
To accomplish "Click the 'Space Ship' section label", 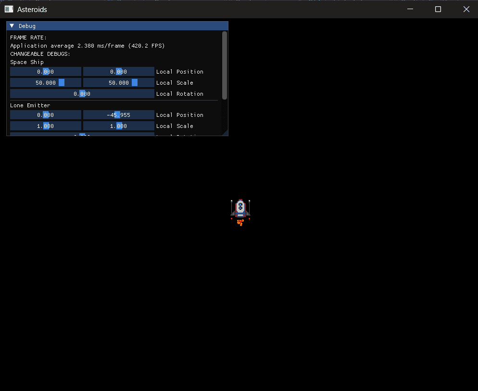I will (27, 62).
